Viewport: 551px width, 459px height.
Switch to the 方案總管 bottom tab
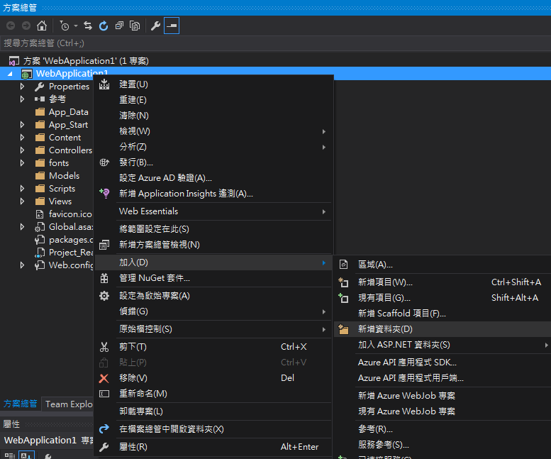(21, 404)
